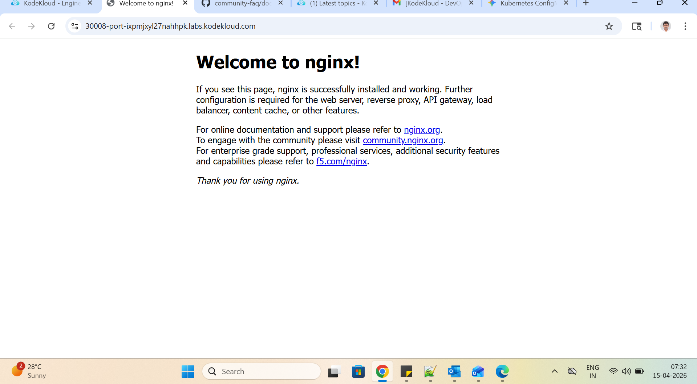Open Google Lens search icon in toolbar

coord(636,26)
